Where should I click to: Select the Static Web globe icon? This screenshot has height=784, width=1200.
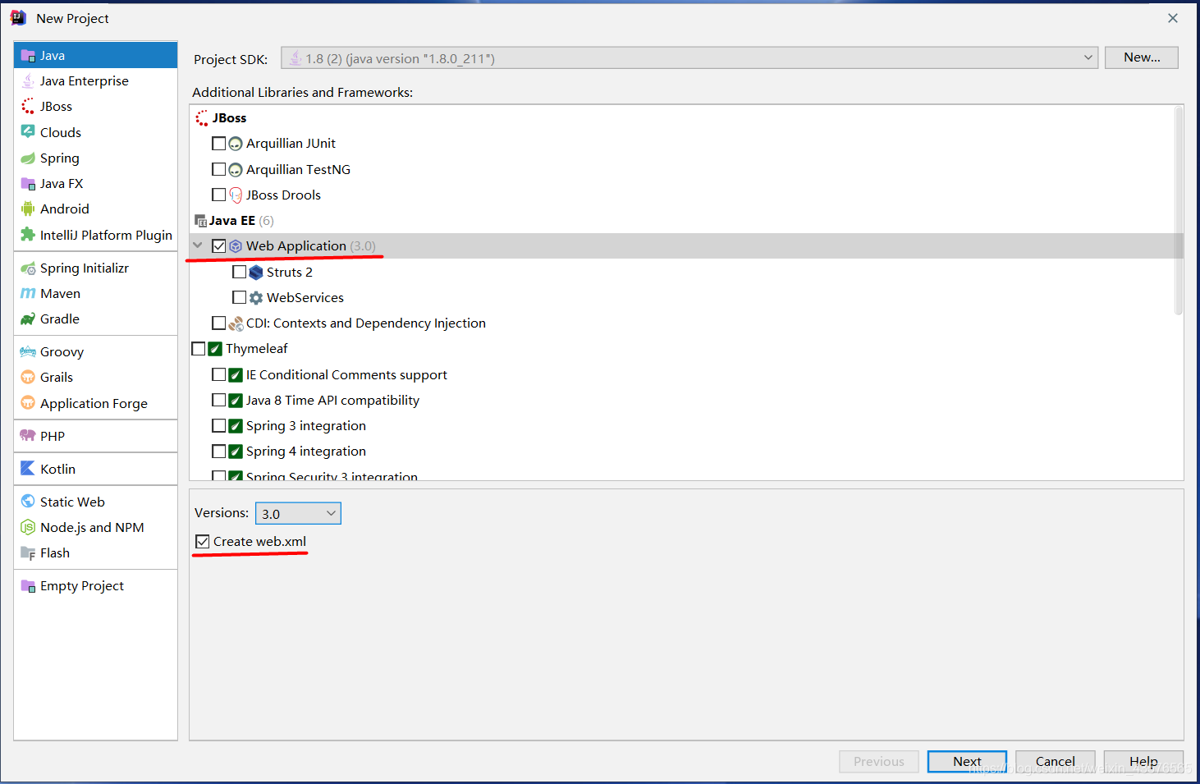[x=28, y=502]
